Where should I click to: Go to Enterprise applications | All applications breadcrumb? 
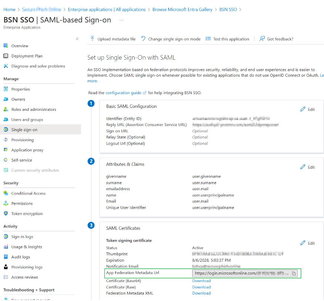[x=107, y=10]
